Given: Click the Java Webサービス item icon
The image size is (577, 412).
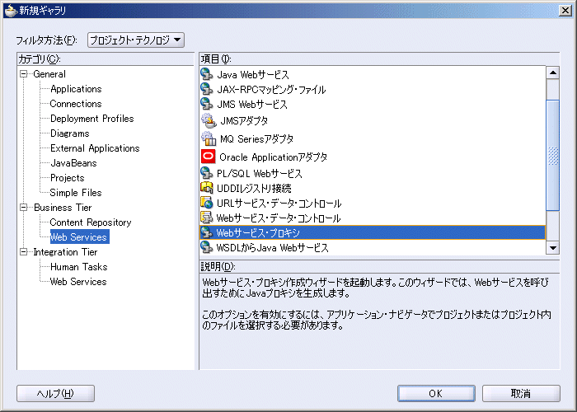Looking at the screenshot, I should click(206, 74).
